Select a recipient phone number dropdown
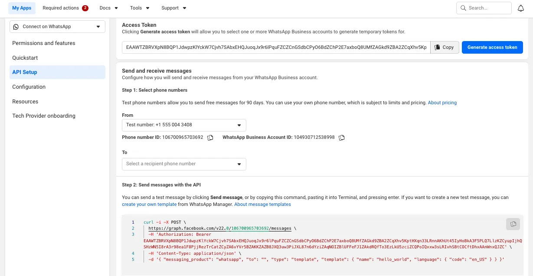The image size is (533, 276). pyautogui.click(x=184, y=164)
